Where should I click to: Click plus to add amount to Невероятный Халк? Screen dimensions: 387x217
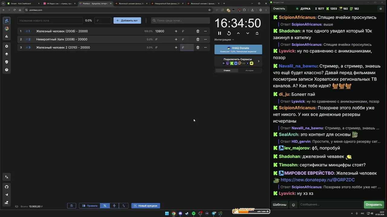[x=176, y=39]
